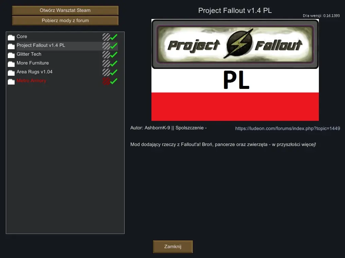Click striped drag handle on Area Rugs v1.04
Image resolution: width=345 pixels, height=258 pixels.
coord(106,72)
